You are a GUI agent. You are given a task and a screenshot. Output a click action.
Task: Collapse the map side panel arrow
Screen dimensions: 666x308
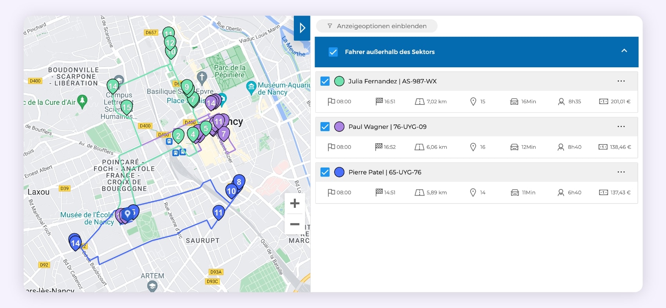click(302, 28)
